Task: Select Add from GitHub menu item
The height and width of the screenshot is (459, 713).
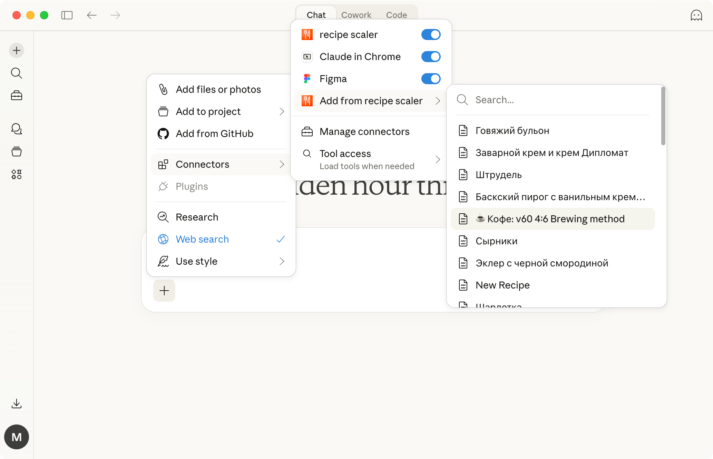Action: click(214, 134)
